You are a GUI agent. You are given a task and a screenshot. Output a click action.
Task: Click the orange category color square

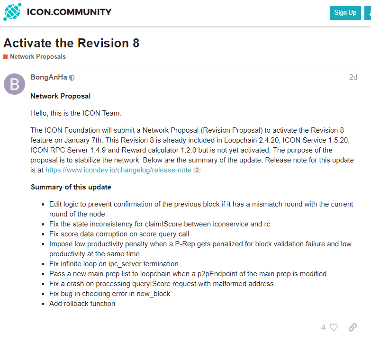[x=5, y=57]
